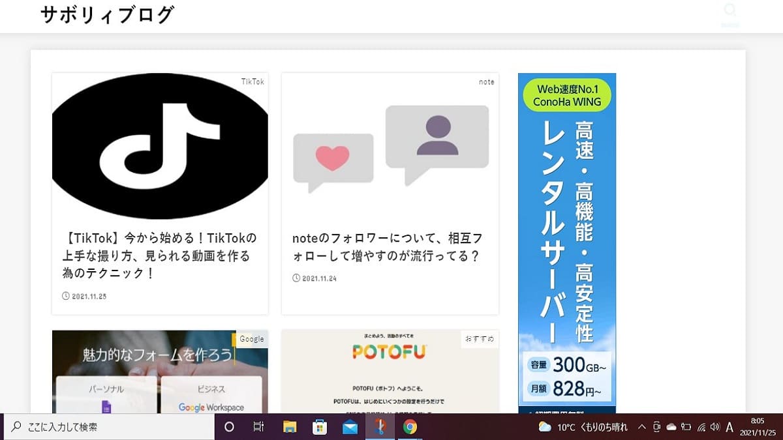
Task: Open the Microsoft Store taskbar icon
Action: [x=320, y=427]
